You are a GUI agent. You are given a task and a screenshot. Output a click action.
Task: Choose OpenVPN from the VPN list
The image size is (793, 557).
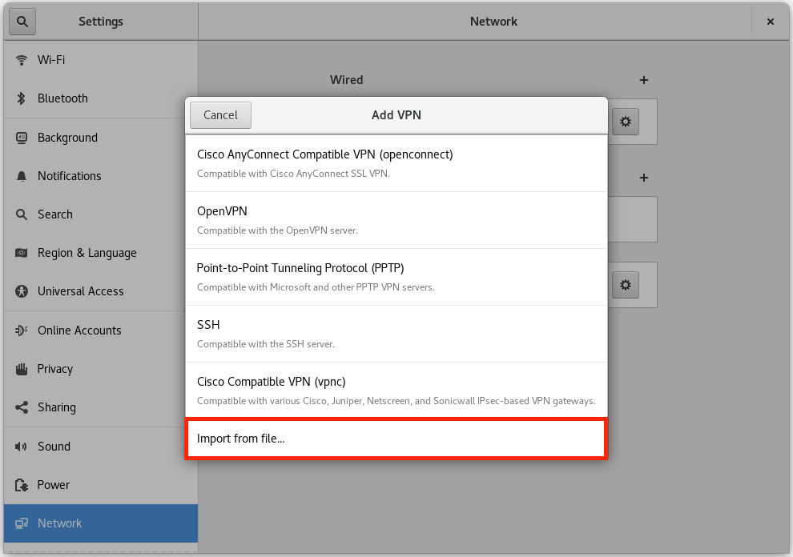pyautogui.click(x=396, y=220)
